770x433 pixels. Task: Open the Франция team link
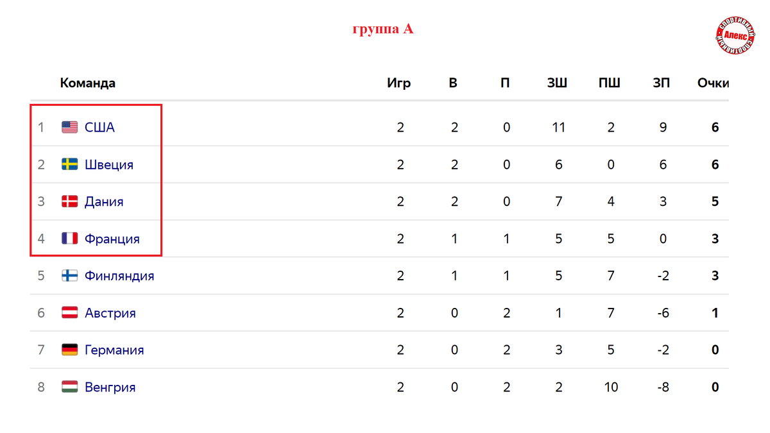112,239
